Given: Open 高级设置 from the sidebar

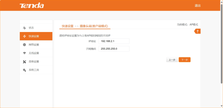Looking at the screenshot, I should coord(36,61).
